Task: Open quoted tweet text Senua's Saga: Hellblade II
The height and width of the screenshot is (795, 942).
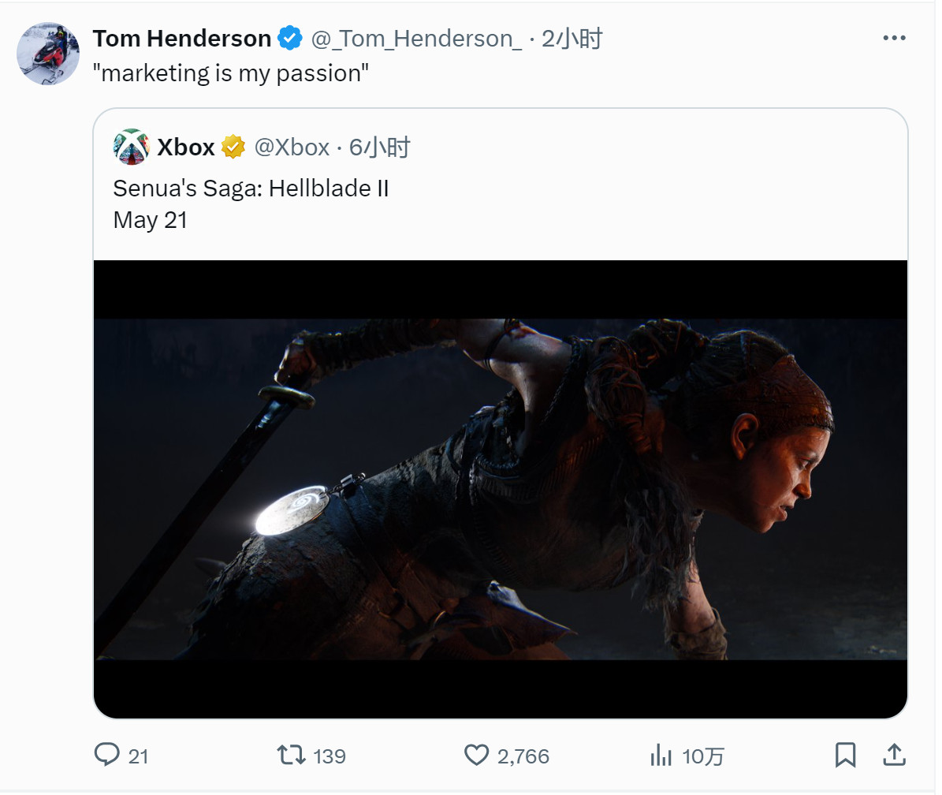Action: click(x=251, y=188)
